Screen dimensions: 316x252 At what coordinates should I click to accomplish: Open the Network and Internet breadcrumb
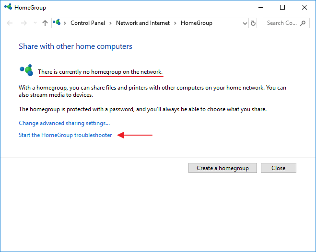[x=143, y=23]
